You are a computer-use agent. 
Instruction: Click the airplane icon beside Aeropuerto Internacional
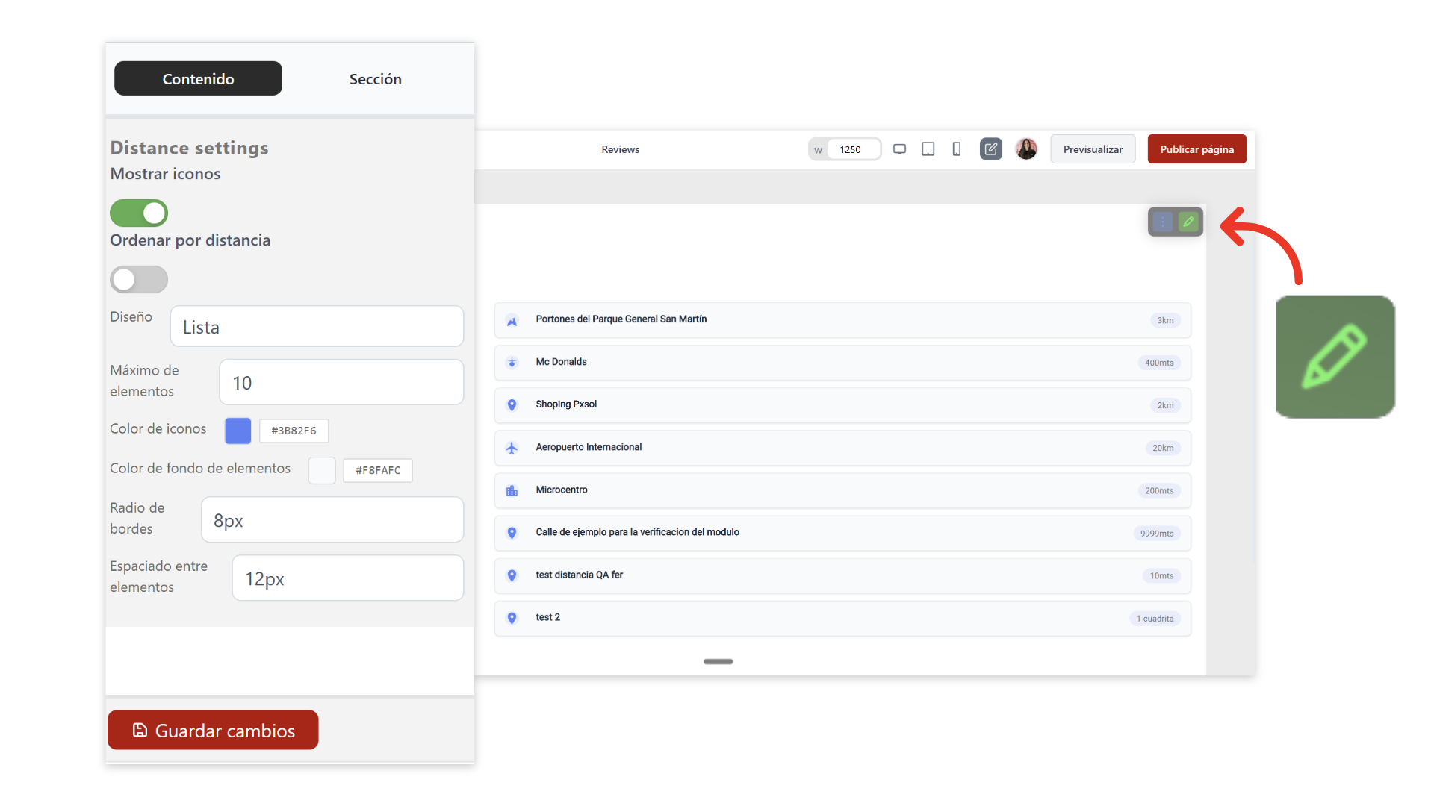(x=512, y=448)
